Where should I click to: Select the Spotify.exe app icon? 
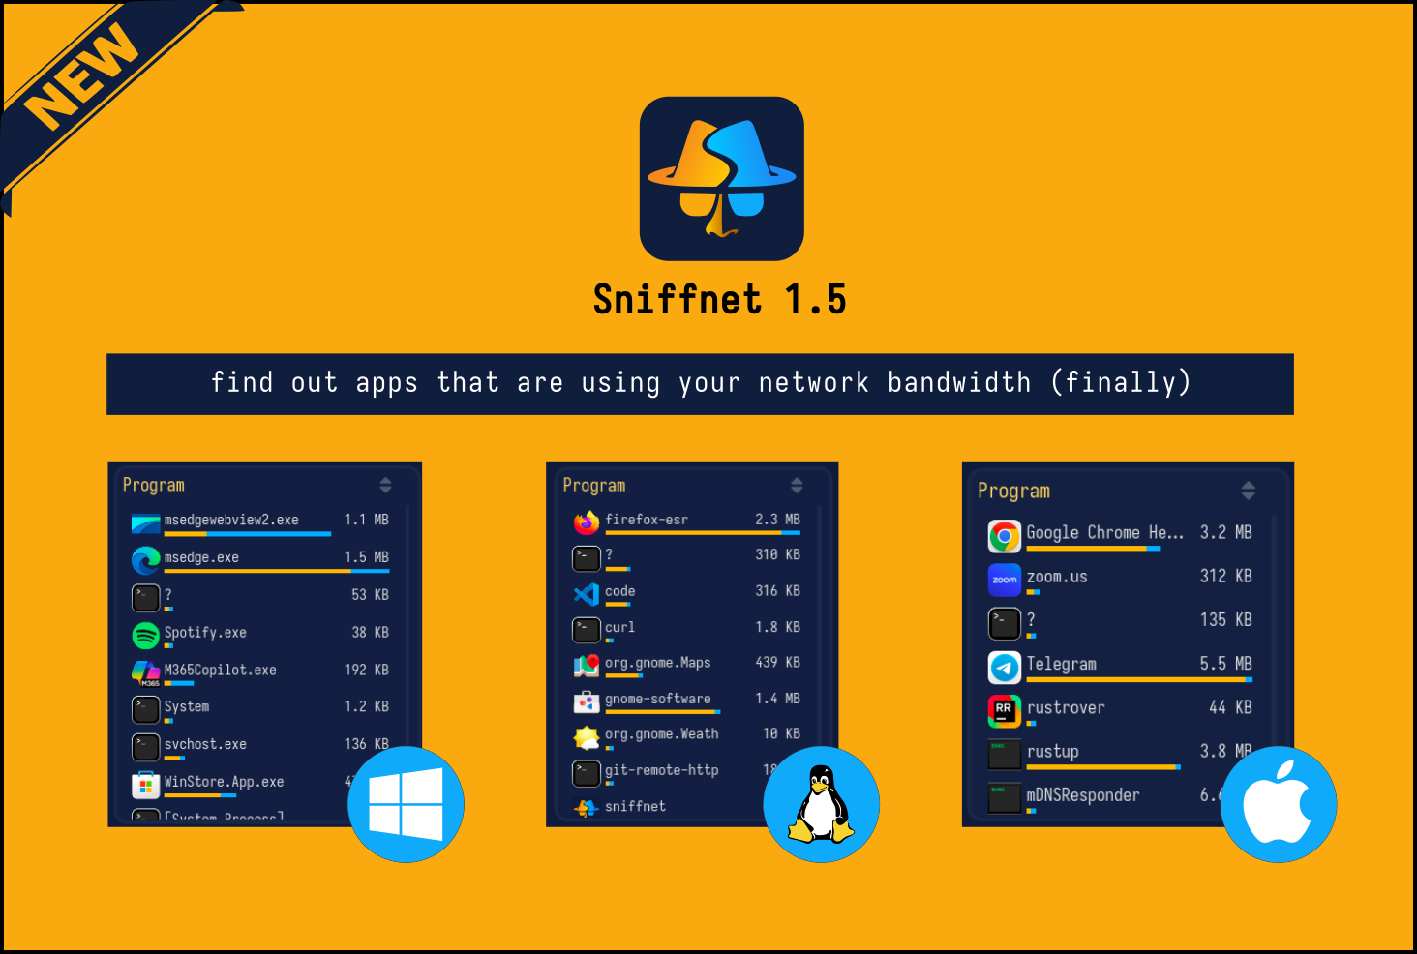click(x=145, y=635)
